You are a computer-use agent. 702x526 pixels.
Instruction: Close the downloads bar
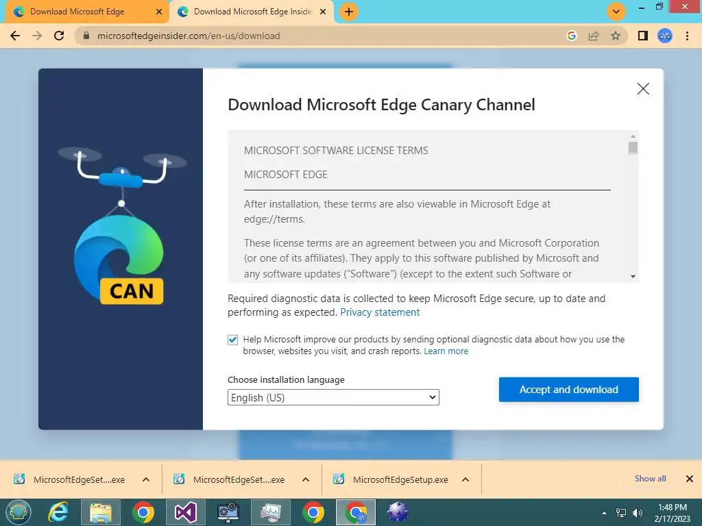coord(690,479)
